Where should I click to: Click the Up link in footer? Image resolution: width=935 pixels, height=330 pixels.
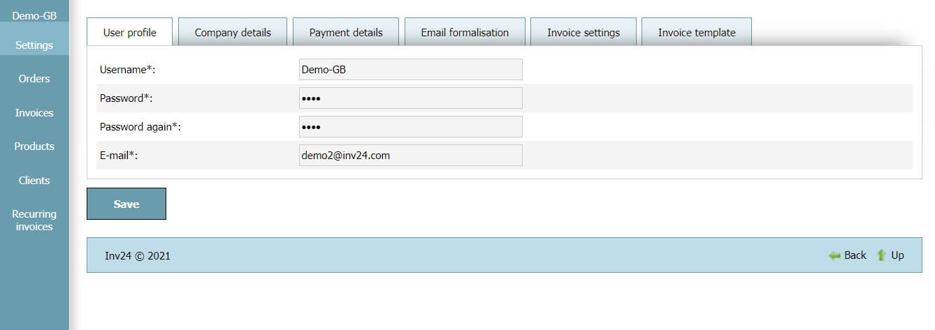tap(898, 255)
